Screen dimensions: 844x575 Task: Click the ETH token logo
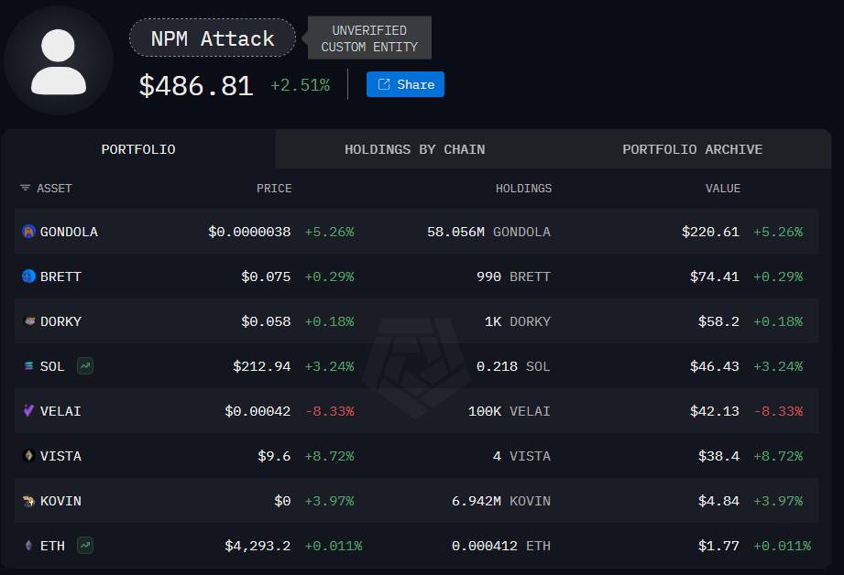click(x=29, y=546)
